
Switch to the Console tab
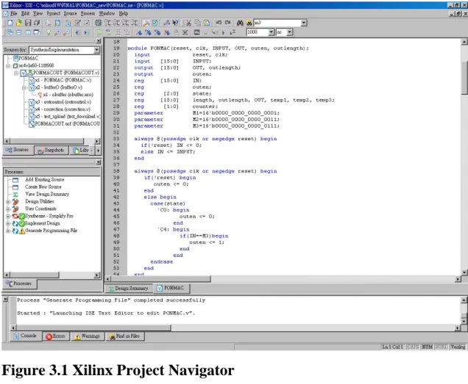click(25, 336)
